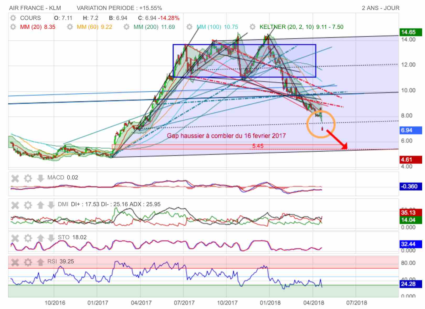Select the low price B: 6.94
425x309 pixels.
[118, 18]
